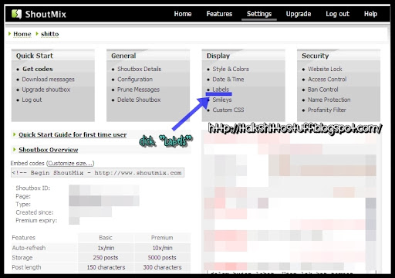Image resolution: width=395 pixels, height=278 pixels.
Task: Click the 300 characters cell
Action: tap(162, 267)
